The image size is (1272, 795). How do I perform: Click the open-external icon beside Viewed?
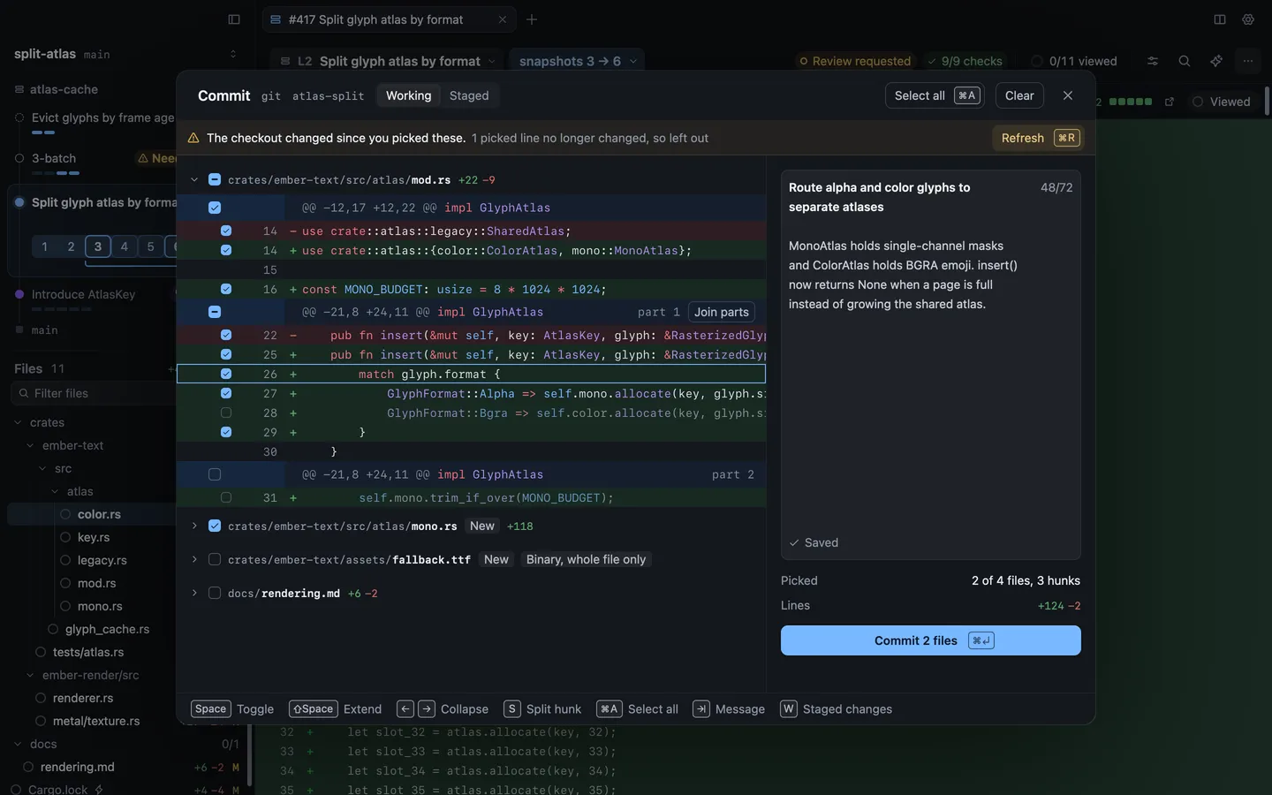[x=1170, y=102]
